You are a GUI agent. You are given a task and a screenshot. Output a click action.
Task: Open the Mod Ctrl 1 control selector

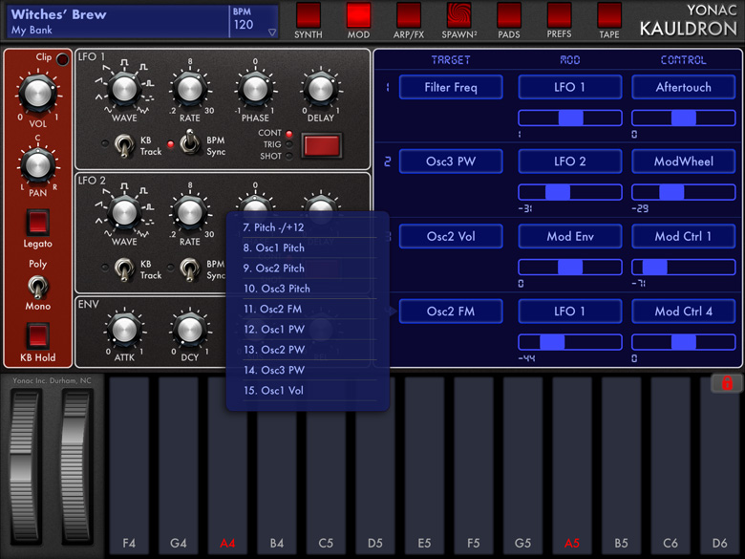tap(684, 236)
